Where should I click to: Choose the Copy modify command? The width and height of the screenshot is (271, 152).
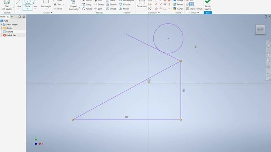pos(87,4)
